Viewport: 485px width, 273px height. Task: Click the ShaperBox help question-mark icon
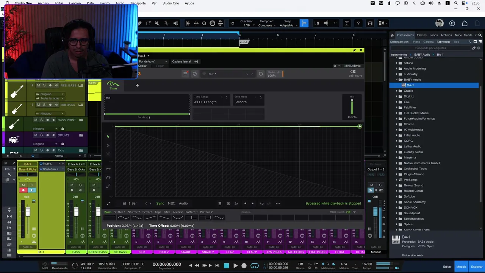coord(195,74)
